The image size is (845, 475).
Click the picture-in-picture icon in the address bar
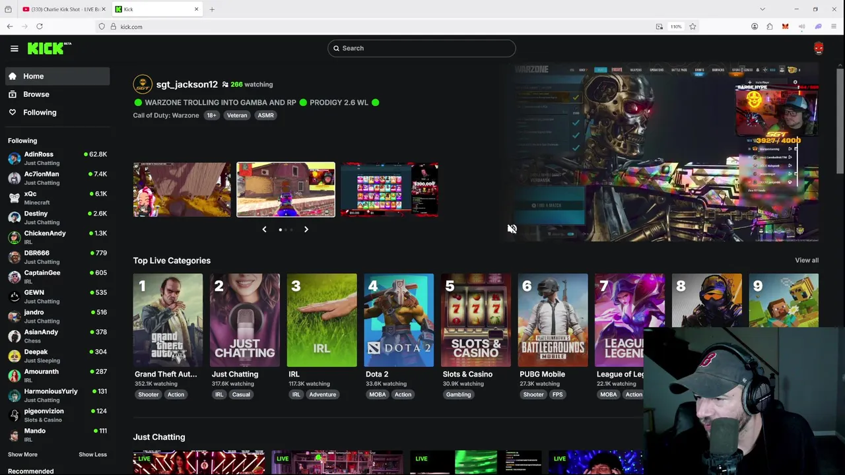(x=659, y=26)
